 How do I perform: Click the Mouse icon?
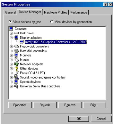(x=16, y=60)
